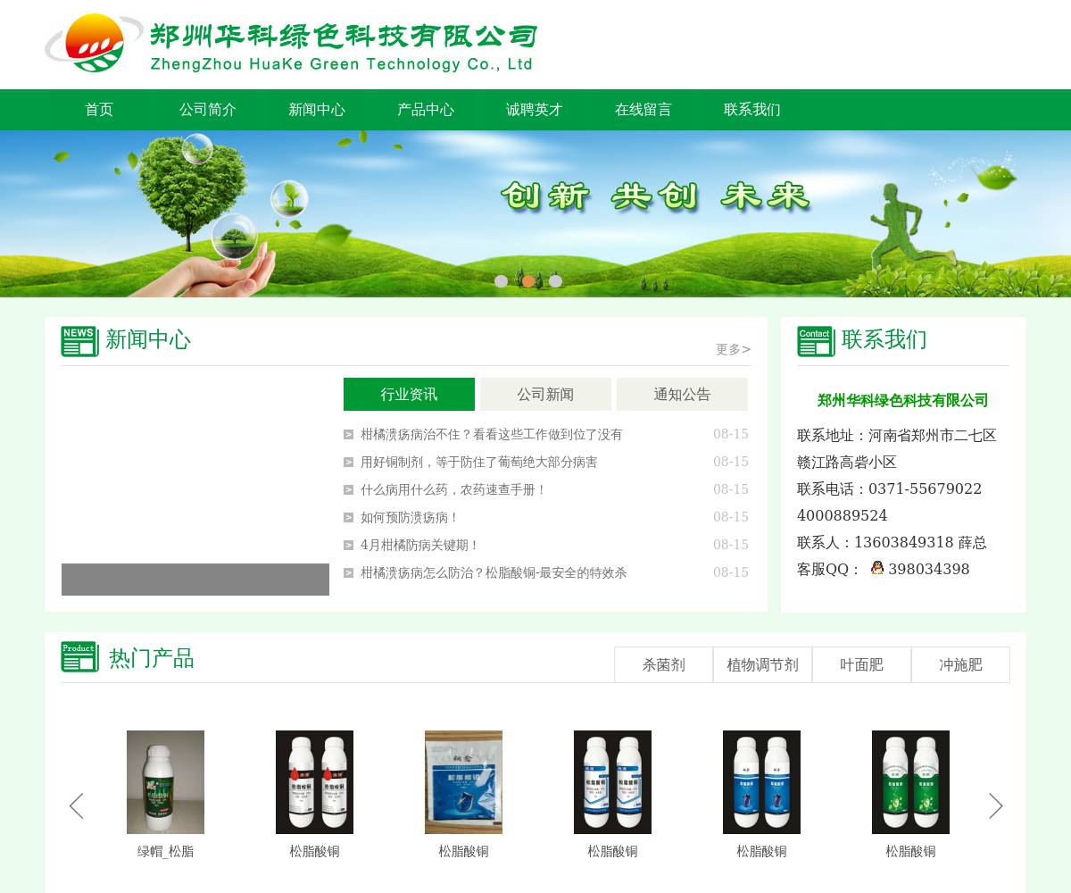
Task: Open the product image with red-drop label bottles
Action: pyautogui.click(x=314, y=782)
